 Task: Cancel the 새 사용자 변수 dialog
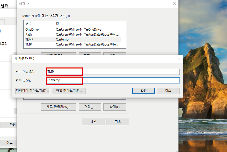click(x=168, y=91)
